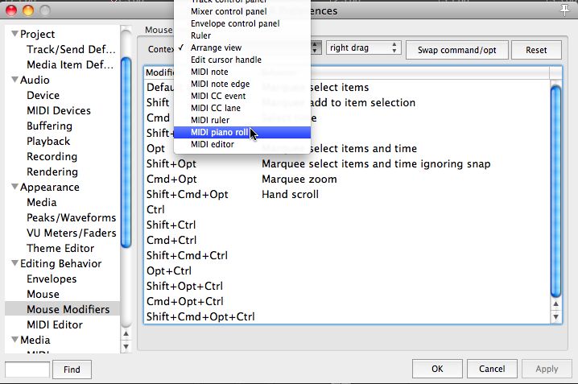Collapse the Media tree section
This screenshot has height=384, width=578.
[x=14, y=340]
